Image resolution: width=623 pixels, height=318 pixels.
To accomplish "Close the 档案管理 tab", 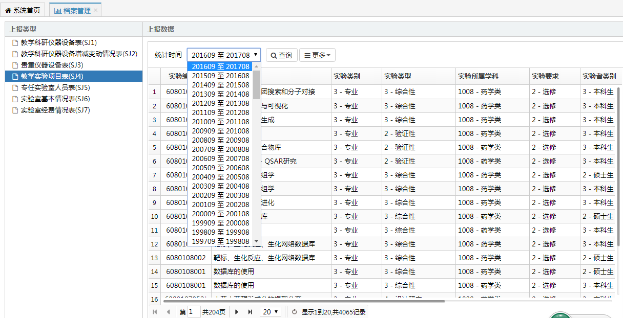I will click(x=95, y=10).
